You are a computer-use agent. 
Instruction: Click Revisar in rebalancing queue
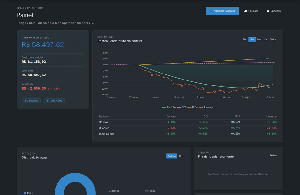coord(273,155)
